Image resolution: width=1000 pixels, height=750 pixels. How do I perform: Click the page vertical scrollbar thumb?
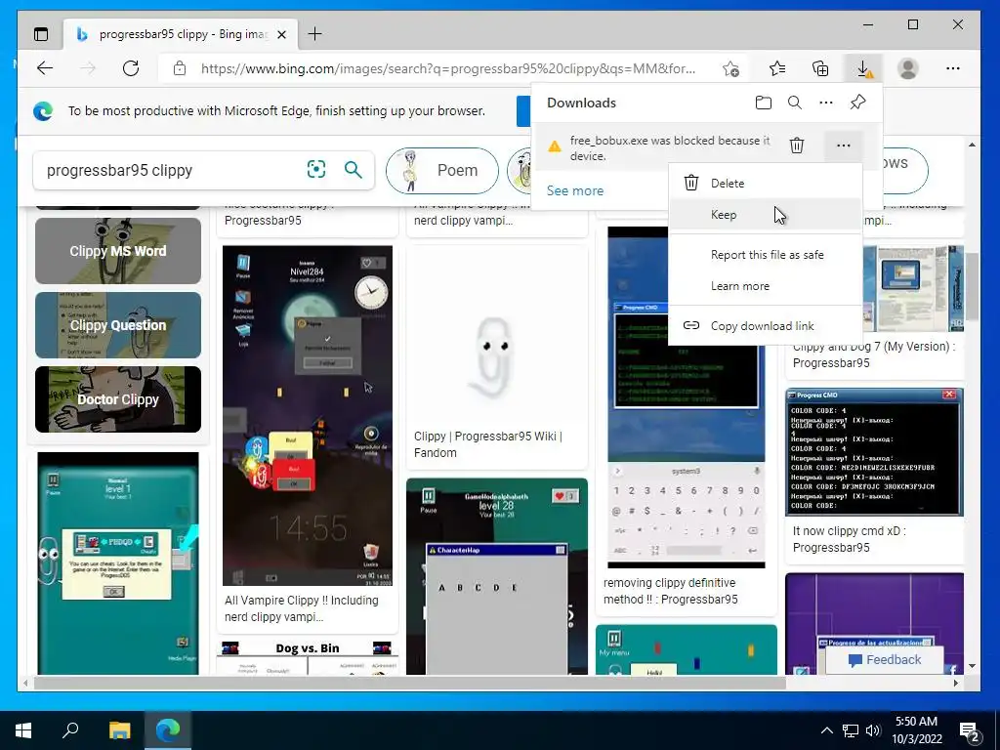click(972, 286)
